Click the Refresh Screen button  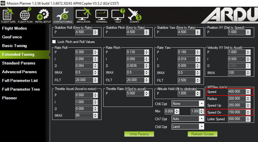click(202, 134)
